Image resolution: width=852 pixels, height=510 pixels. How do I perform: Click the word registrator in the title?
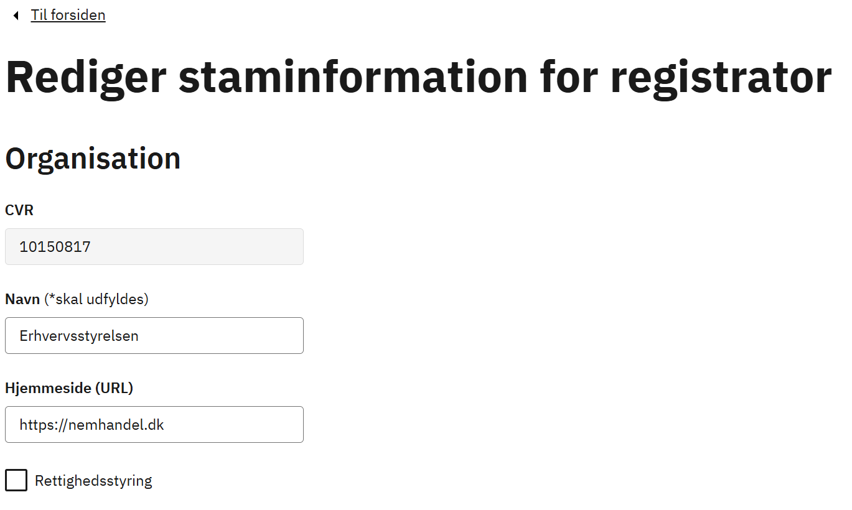721,77
